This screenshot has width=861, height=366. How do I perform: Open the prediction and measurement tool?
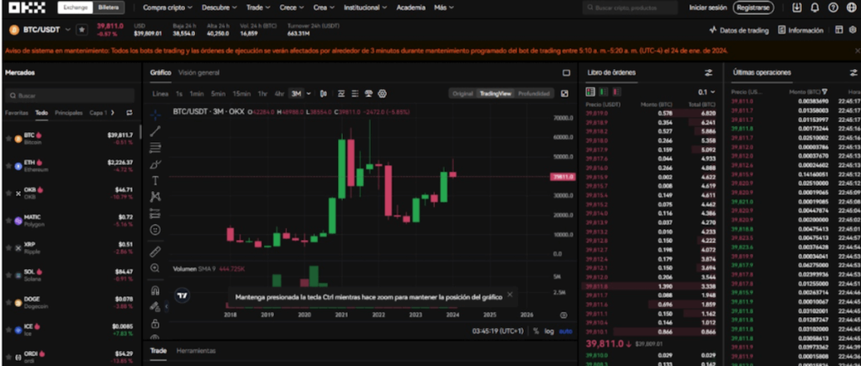click(156, 213)
